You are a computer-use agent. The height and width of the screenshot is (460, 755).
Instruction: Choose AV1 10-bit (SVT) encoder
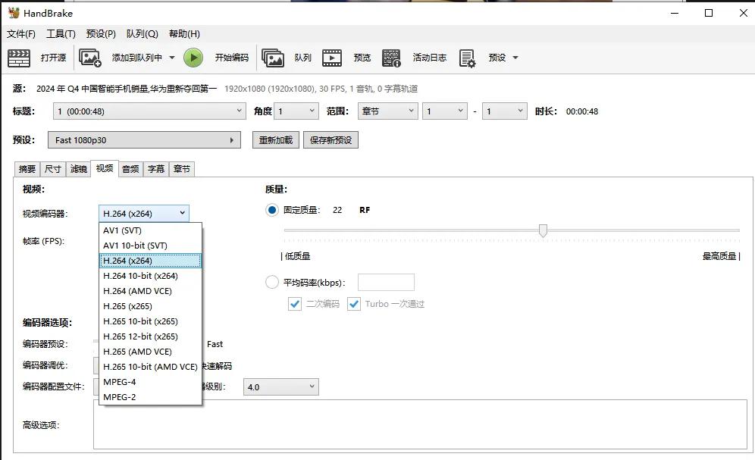coord(150,246)
